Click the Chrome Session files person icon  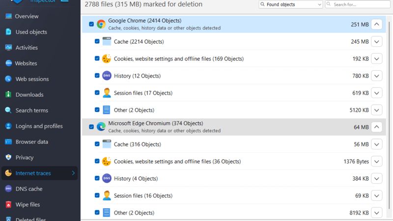click(107, 93)
